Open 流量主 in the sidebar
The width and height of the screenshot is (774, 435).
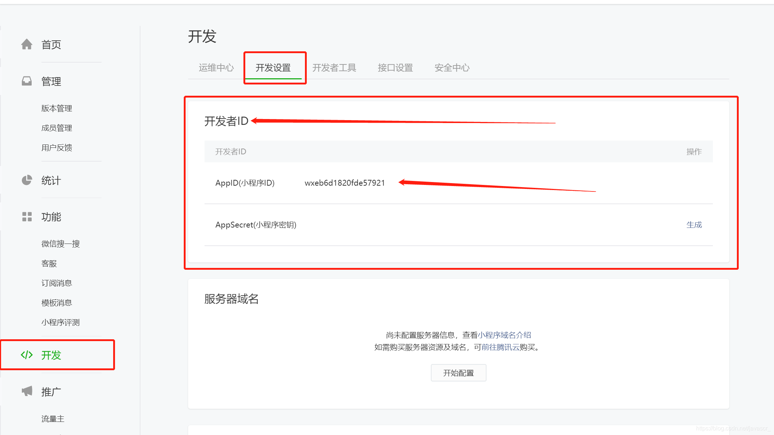[53, 419]
